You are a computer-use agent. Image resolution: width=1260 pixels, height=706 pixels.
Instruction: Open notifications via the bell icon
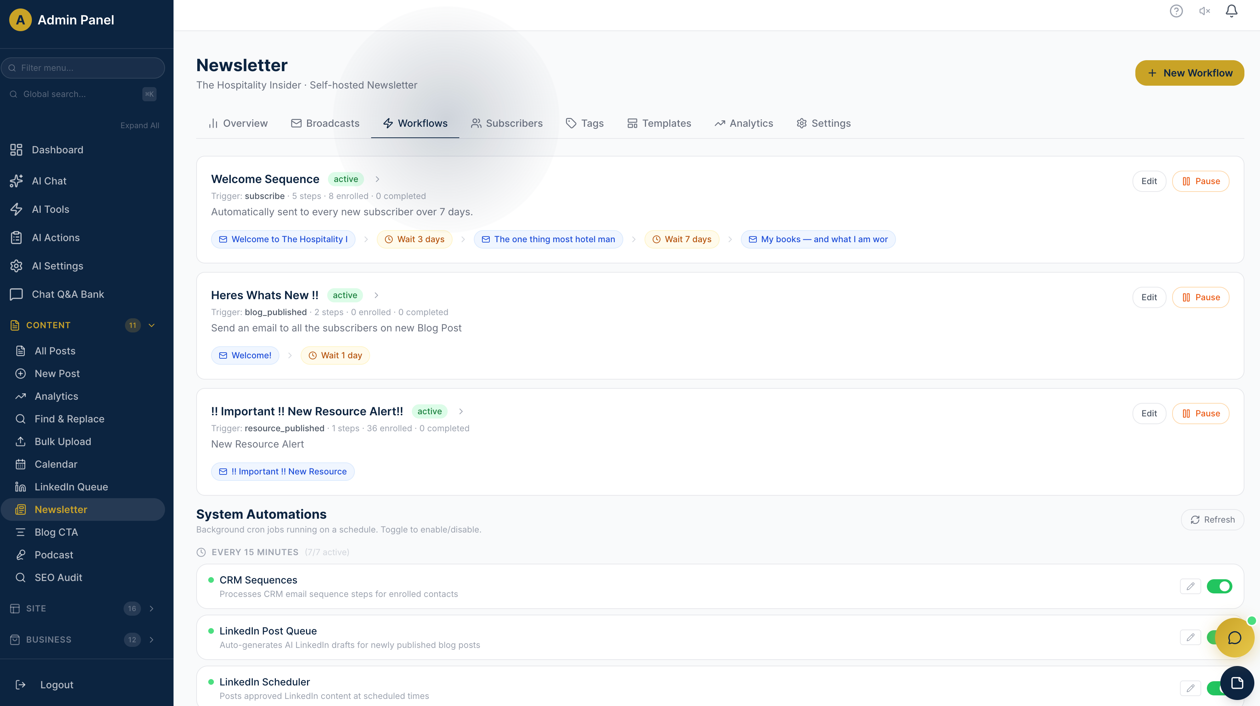tap(1231, 11)
